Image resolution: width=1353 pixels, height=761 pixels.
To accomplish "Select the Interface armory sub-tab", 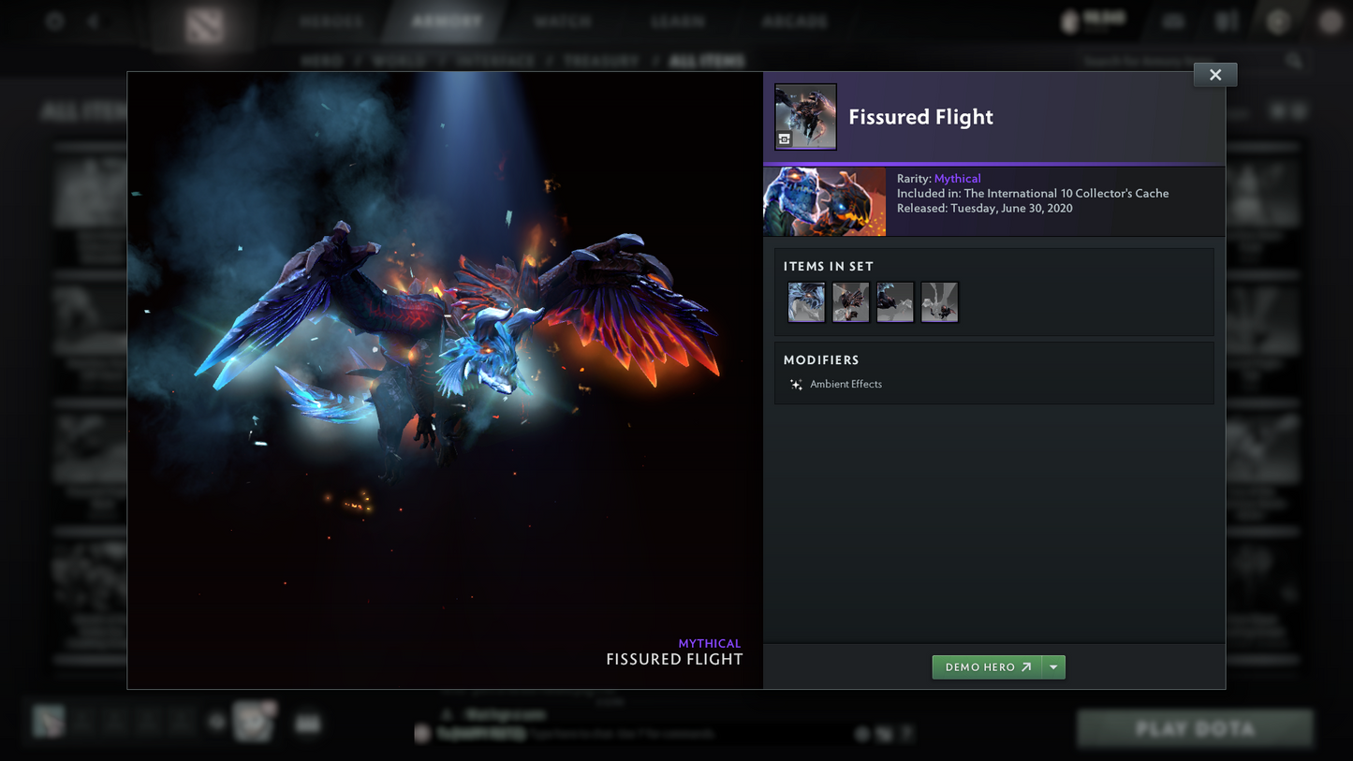I will coord(496,61).
